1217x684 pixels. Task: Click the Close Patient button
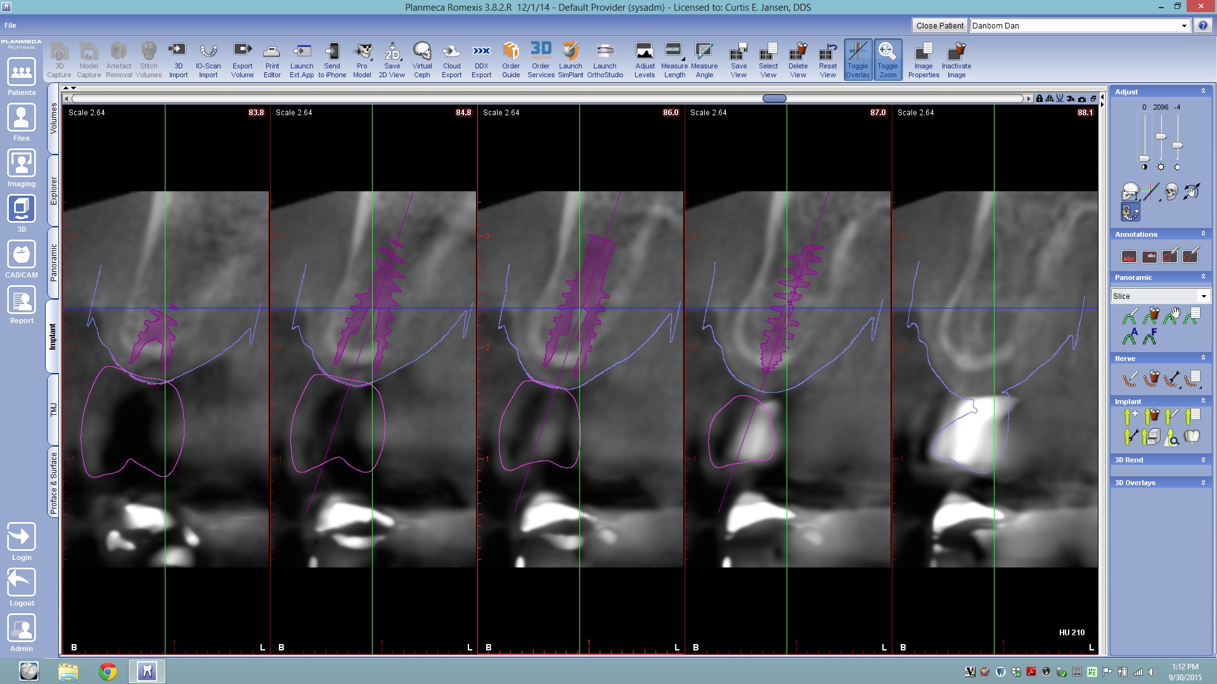(x=939, y=25)
